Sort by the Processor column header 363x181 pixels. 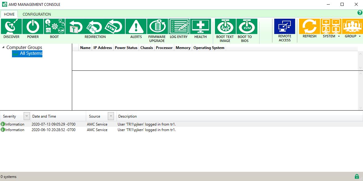tap(164, 48)
